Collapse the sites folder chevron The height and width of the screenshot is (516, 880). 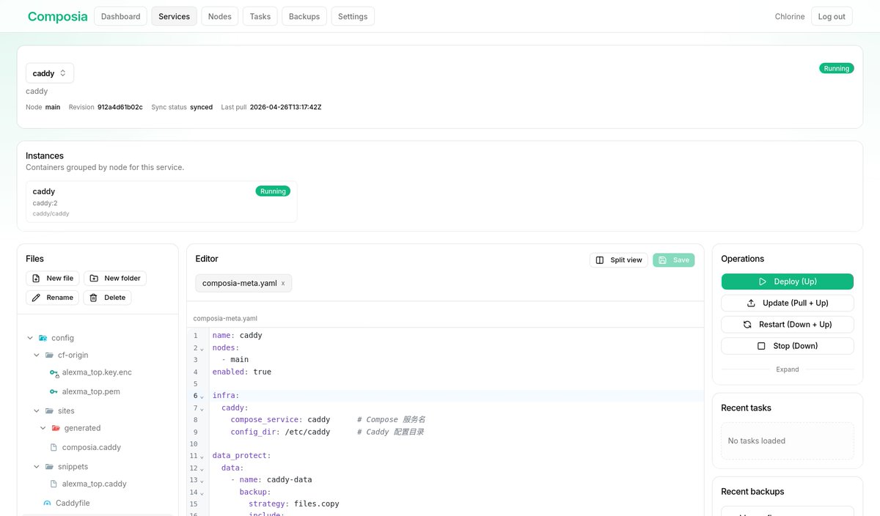point(37,411)
